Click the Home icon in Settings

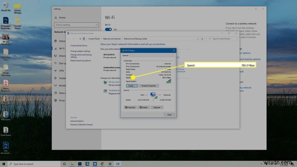click(56, 18)
